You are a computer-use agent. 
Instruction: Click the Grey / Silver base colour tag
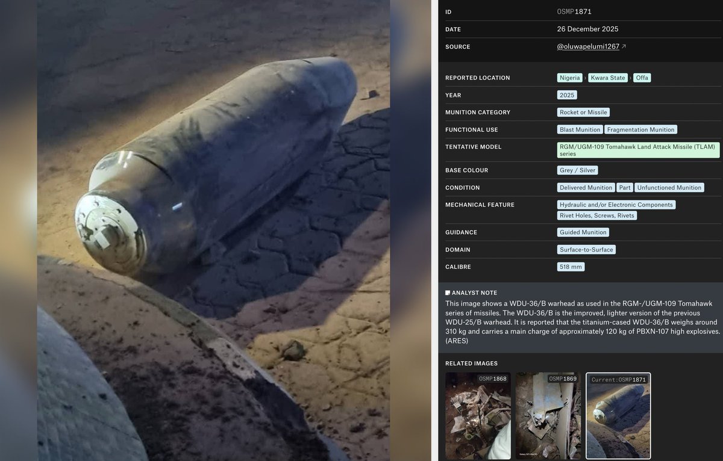577,170
